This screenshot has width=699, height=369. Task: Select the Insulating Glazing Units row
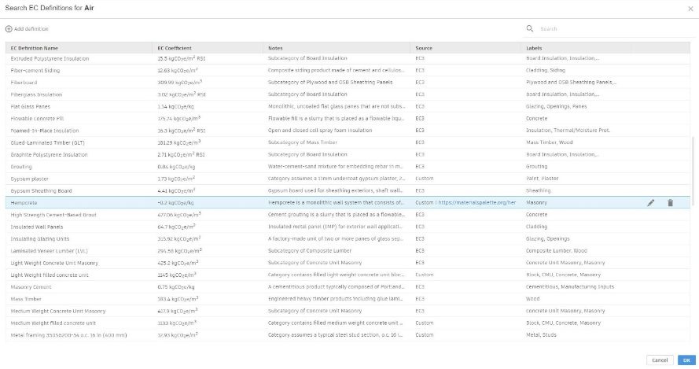tap(40, 238)
